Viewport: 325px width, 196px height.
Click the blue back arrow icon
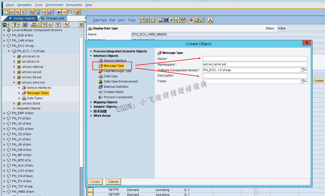59,12
